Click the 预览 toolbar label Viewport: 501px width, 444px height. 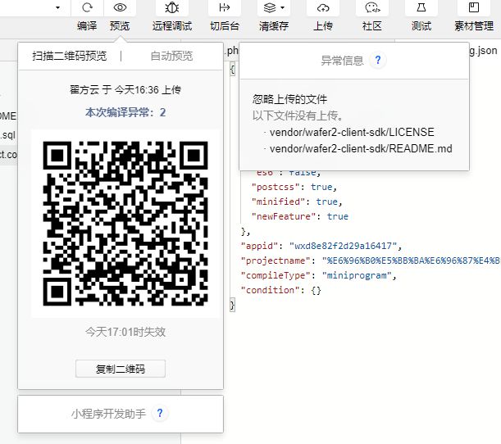pyautogui.click(x=120, y=26)
